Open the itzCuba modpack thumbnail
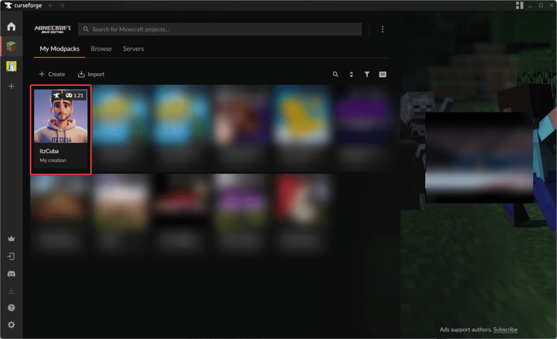Screen dimensions: 557x339 click(x=60, y=116)
